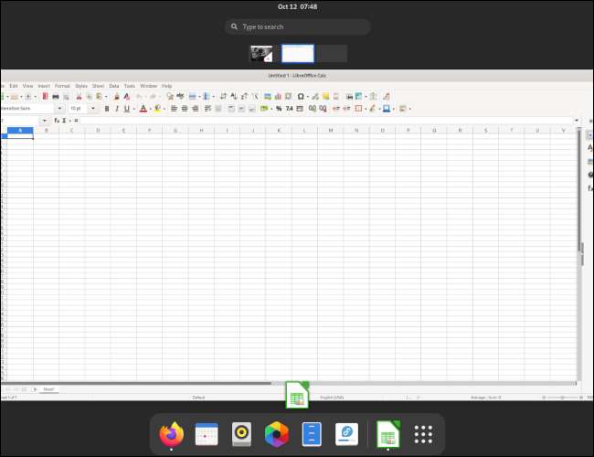594x457 pixels.
Task: Format cells as percent
Action: [x=279, y=109]
